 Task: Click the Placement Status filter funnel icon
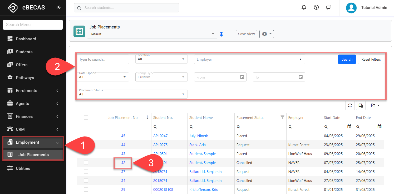[282, 118]
